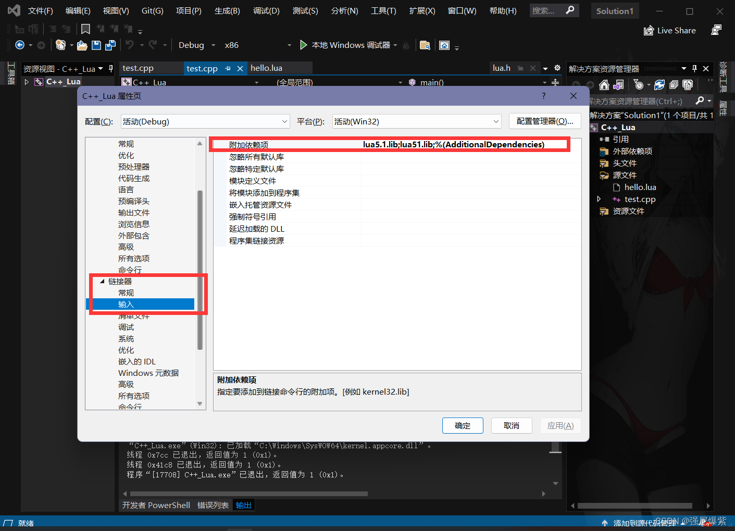
Task: Click the split editor icon beside main()
Action: pyautogui.click(x=555, y=82)
